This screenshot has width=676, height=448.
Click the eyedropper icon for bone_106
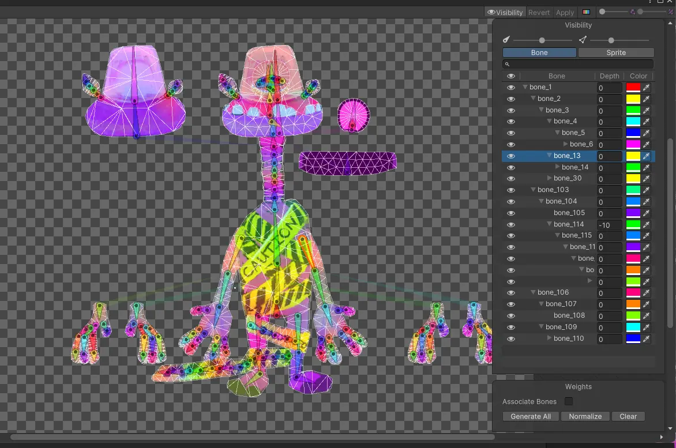[646, 293]
